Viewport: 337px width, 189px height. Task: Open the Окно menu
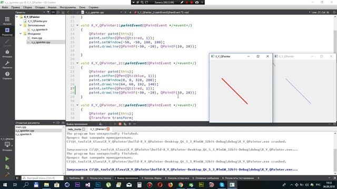82,7
